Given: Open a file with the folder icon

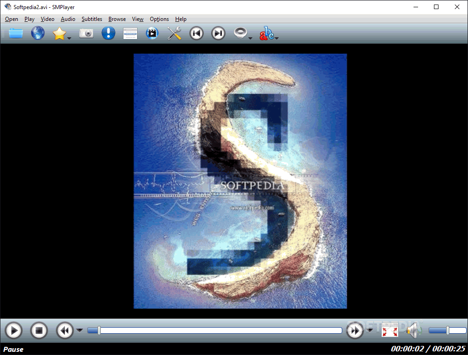Looking at the screenshot, I should (16, 33).
